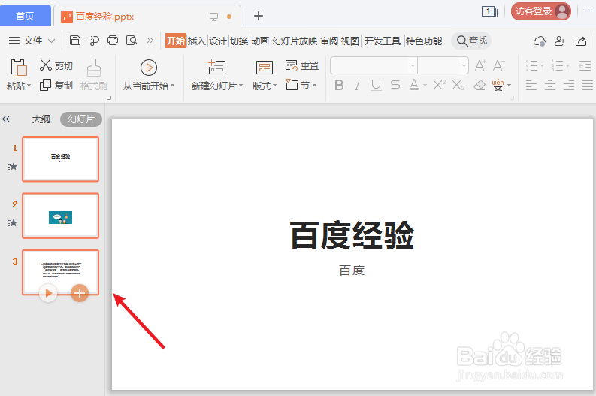Viewport: 596px width, 396px height.
Task: Align text right
Action: tap(569, 85)
